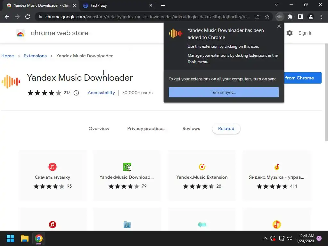The image size is (328, 246).
Task: Close the FastProxy tab
Action: [151, 6]
